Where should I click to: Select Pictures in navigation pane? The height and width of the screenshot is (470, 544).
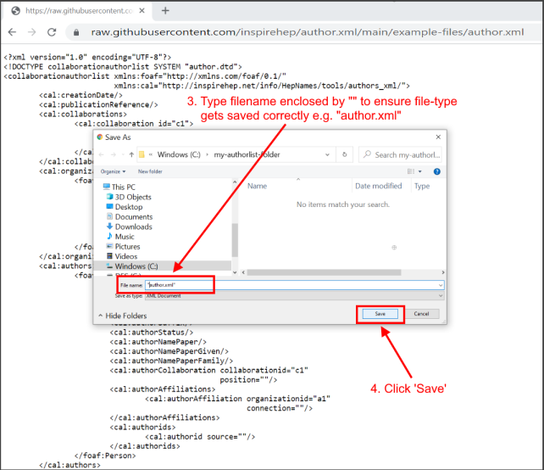click(123, 246)
